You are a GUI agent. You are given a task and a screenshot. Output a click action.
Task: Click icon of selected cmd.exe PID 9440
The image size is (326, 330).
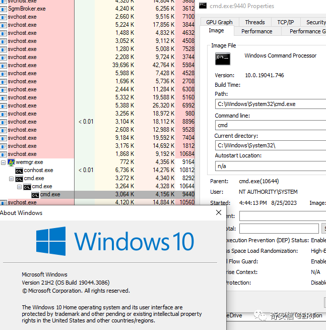coord(35,195)
